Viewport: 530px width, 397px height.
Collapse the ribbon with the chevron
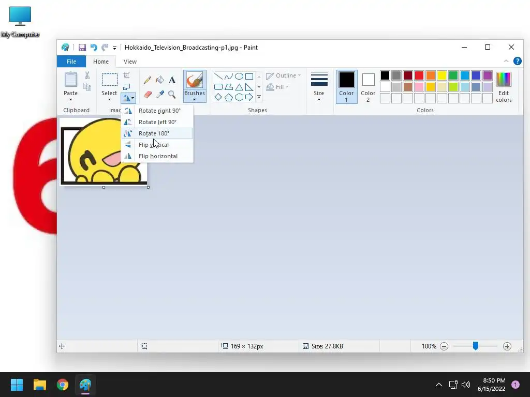506,61
